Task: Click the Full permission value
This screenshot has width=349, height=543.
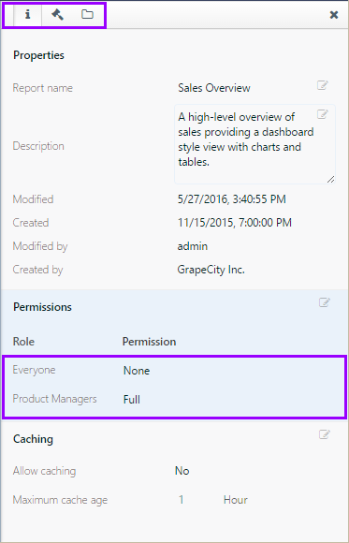Action: pyautogui.click(x=132, y=399)
